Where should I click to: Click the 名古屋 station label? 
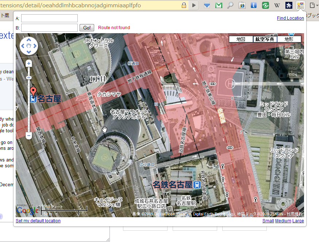tap(49, 99)
